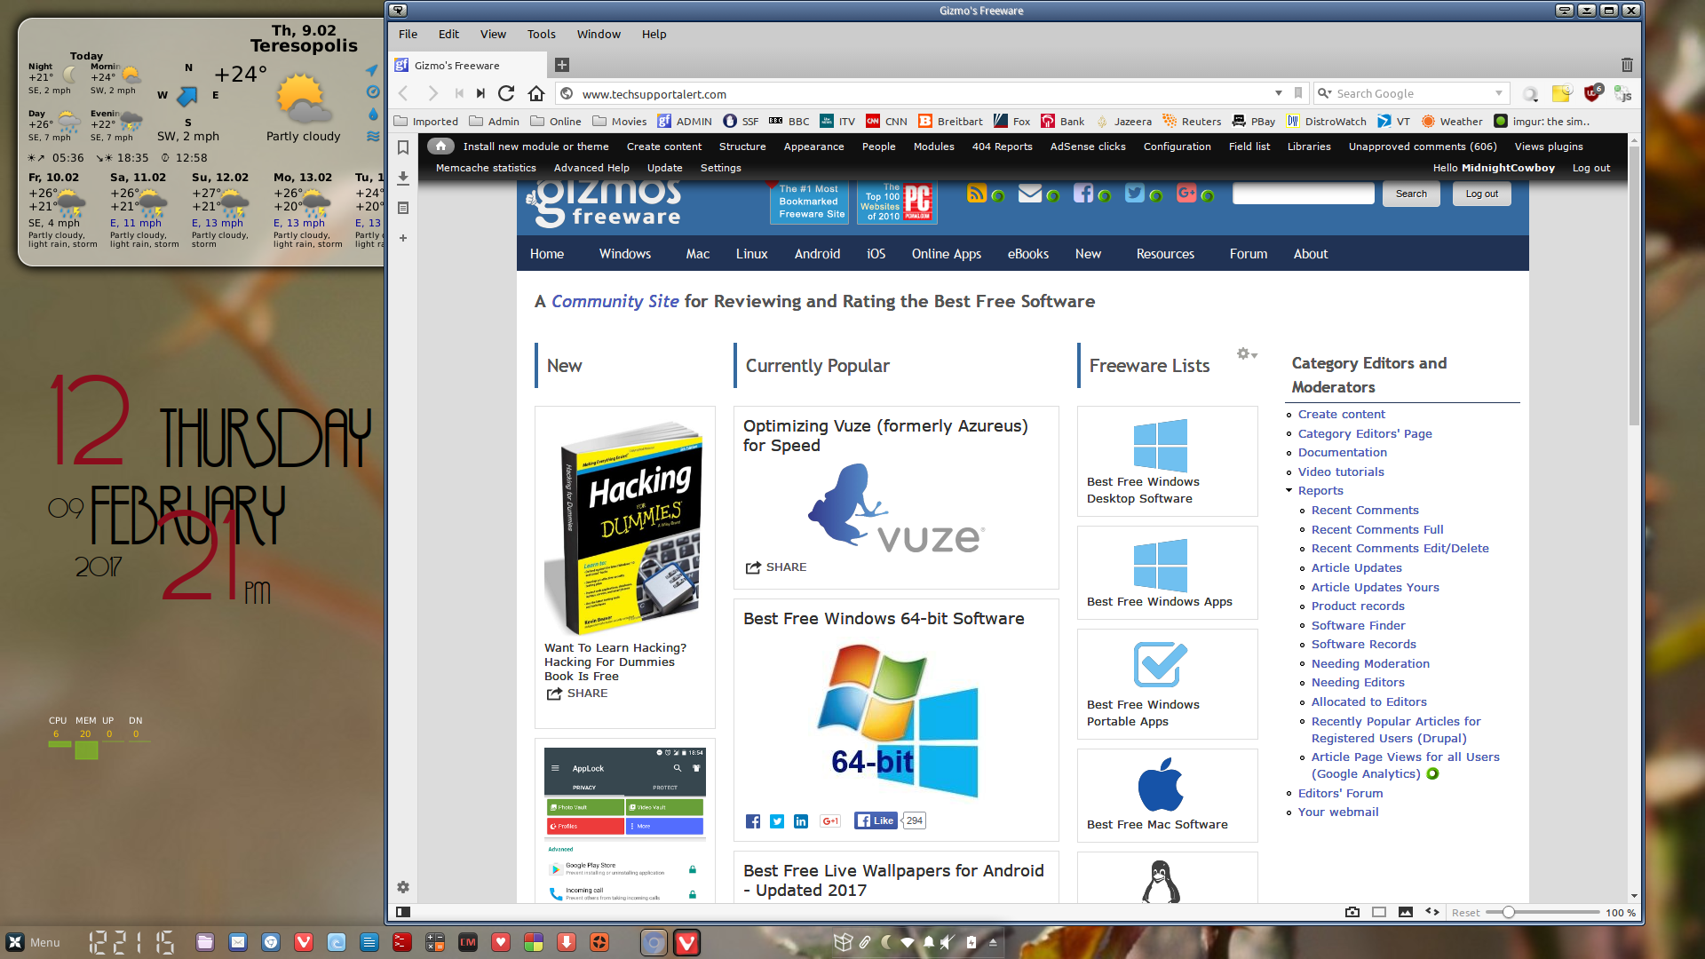Click the rewind navigation icon
Viewport: 1705px width, 959px height.
[459, 93]
